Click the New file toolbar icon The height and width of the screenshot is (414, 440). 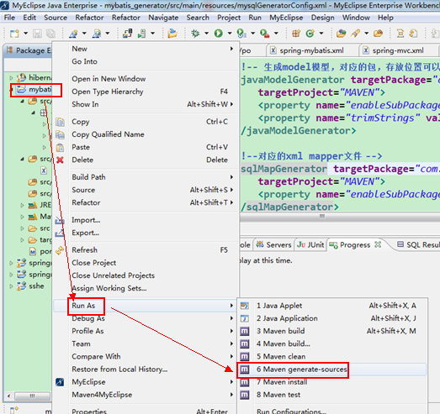(14, 34)
